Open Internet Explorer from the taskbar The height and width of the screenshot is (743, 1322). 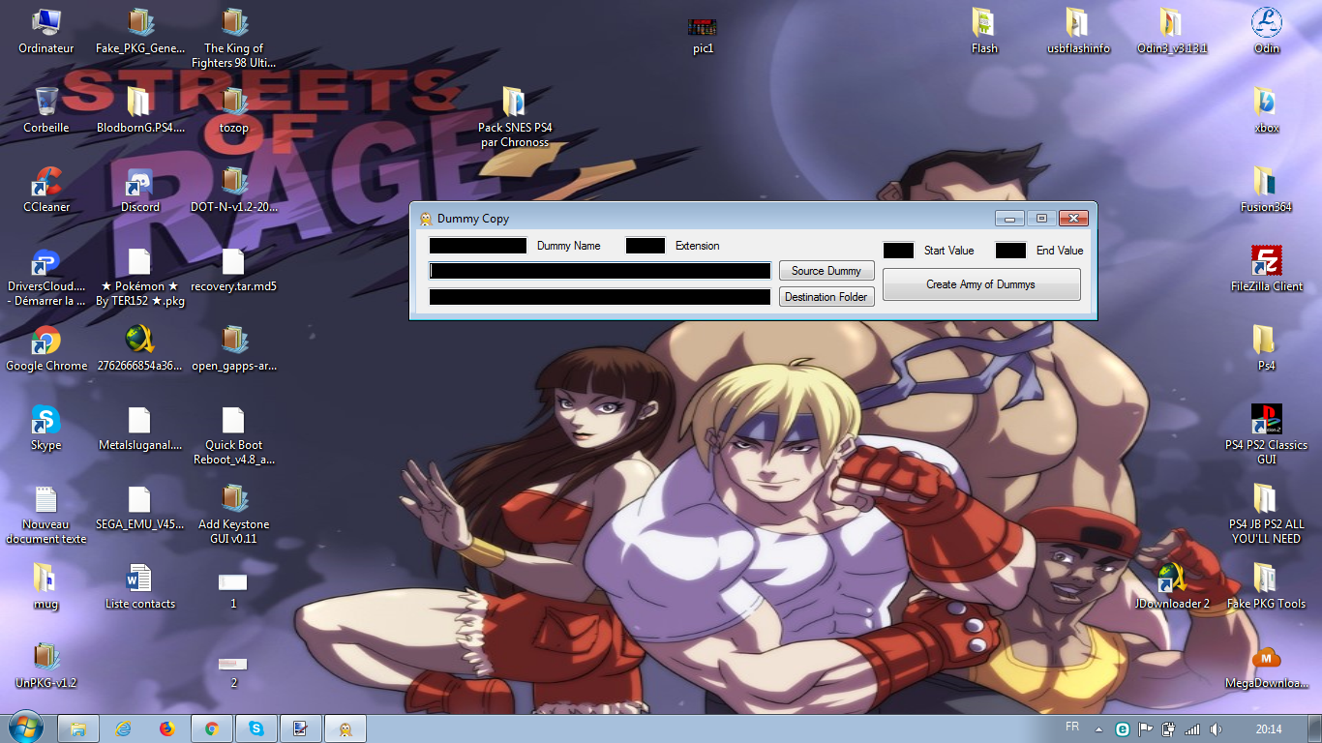[123, 728]
